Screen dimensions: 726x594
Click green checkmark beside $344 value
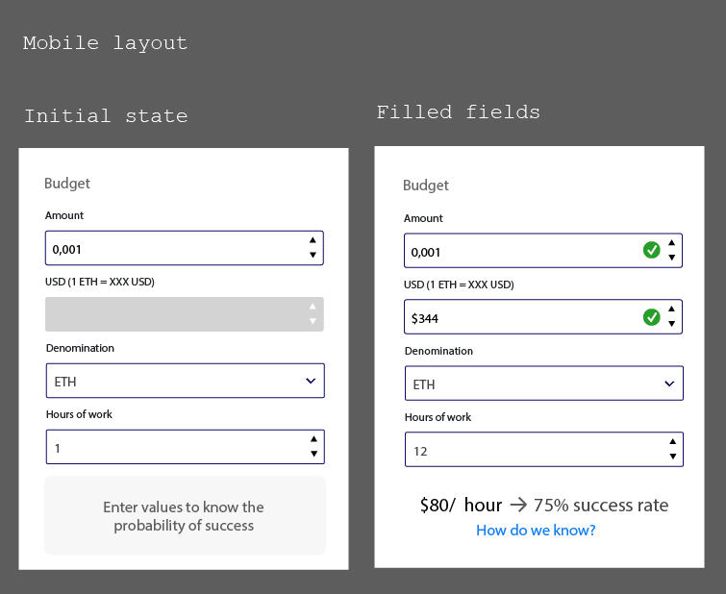tap(651, 316)
